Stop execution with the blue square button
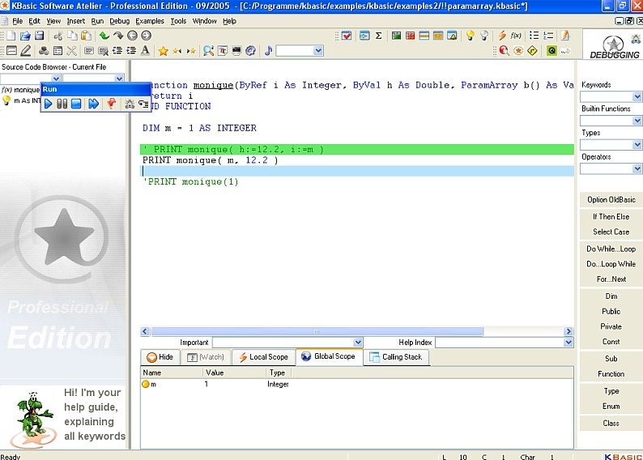 point(76,104)
